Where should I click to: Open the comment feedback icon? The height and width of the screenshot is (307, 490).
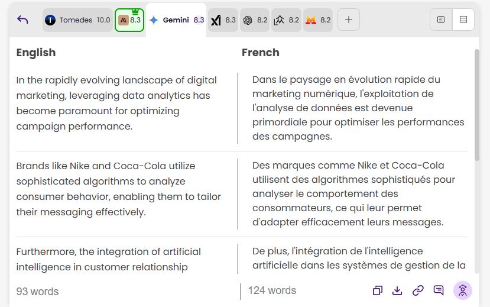(x=439, y=290)
